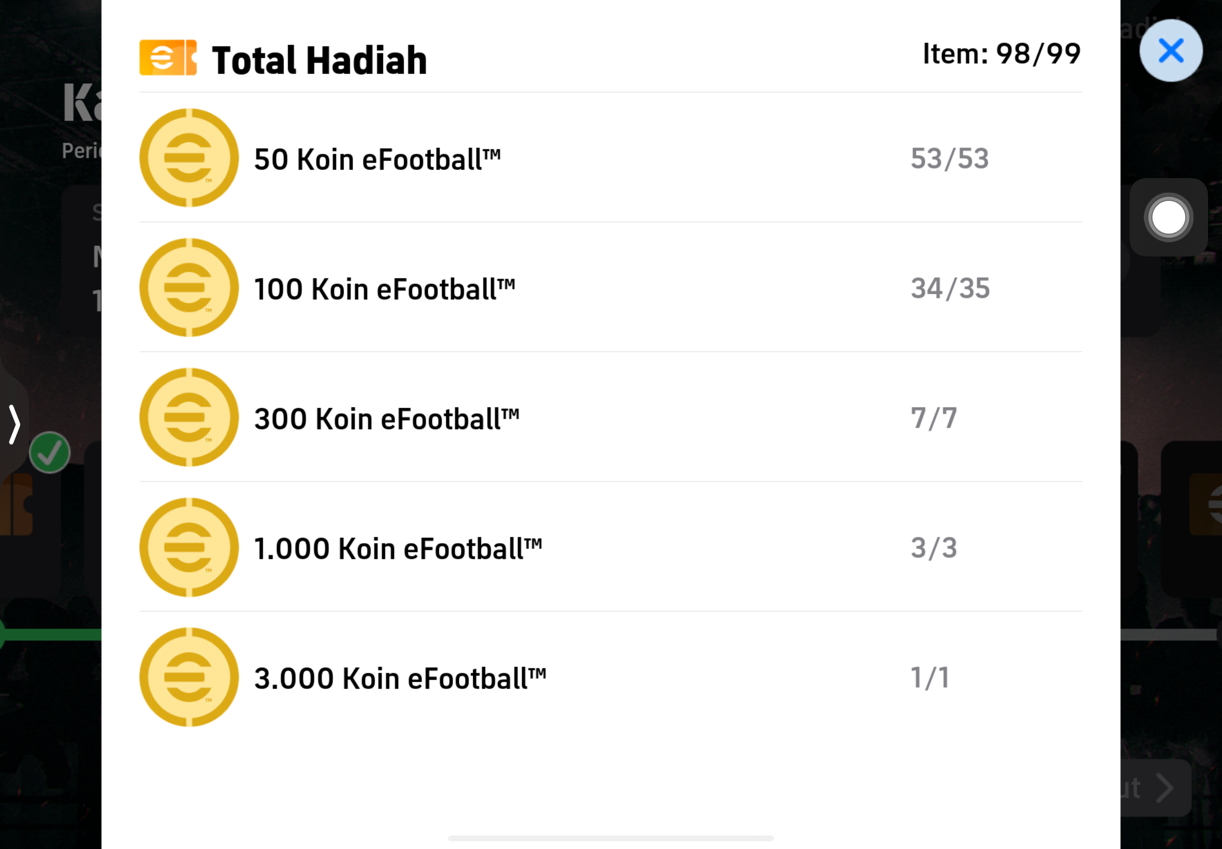Tap the 1.000 Koin eFootball coin icon
Image resolution: width=1222 pixels, height=849 pixels.
coord(189,547)
